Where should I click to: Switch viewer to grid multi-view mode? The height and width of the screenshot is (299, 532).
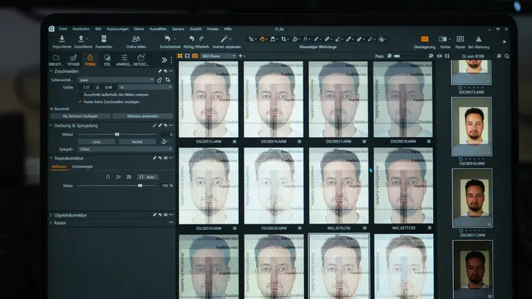click(x=180, y=56)
